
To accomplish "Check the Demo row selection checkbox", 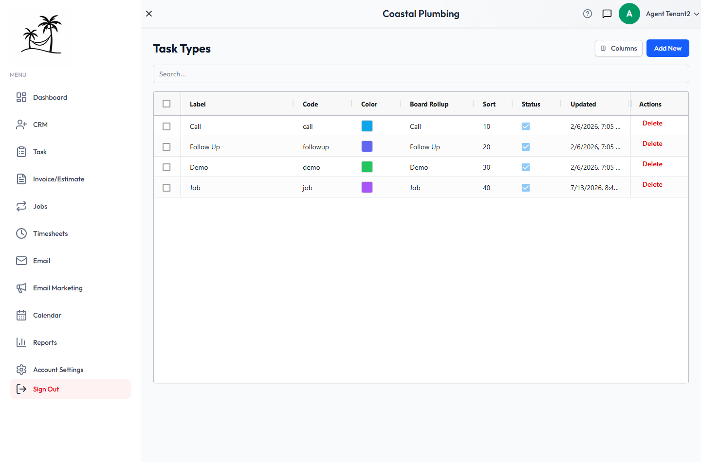I will point(166,167).
